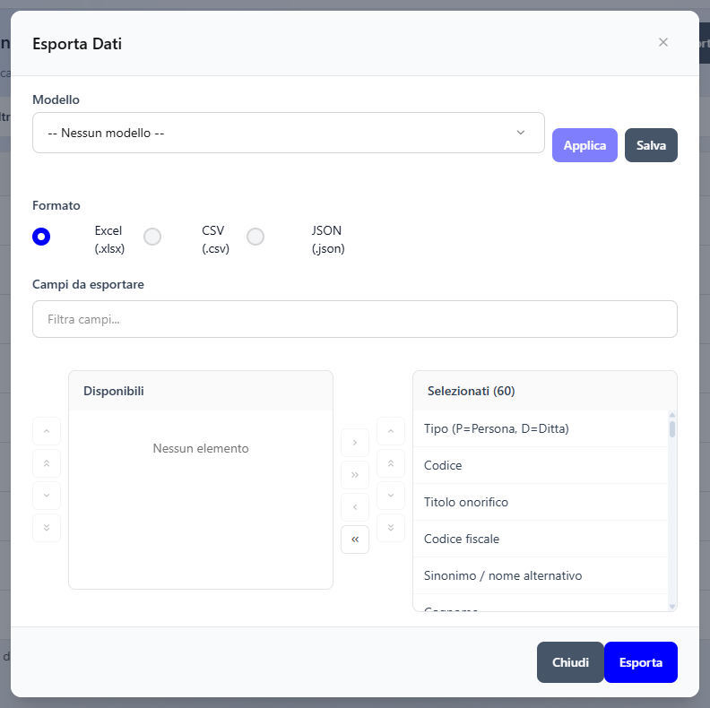Move selected field up in Selezionati list
This screenshot has height=708, width=710.
point(390,431)
